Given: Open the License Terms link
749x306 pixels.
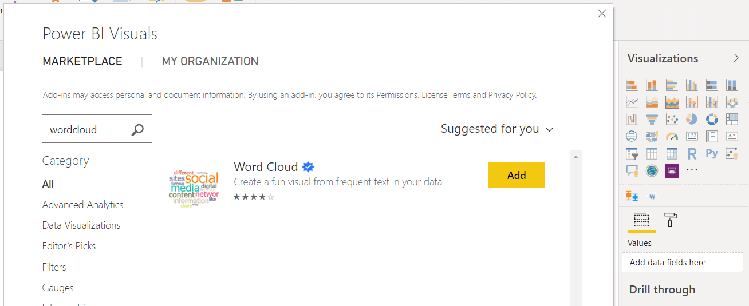Looking at the screenshot, I should click(x=446, y=95).
